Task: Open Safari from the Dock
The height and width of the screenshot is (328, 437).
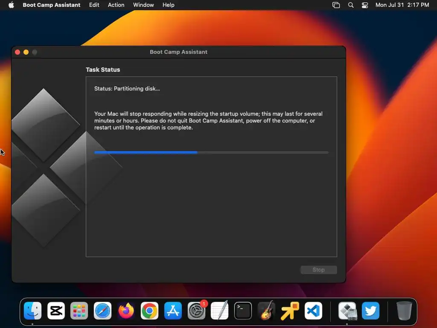Action: pos(102,310)
